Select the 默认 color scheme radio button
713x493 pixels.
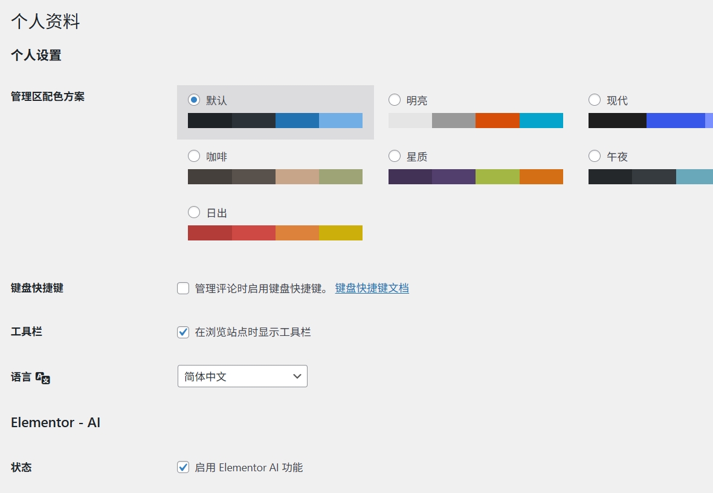[194, 100]
